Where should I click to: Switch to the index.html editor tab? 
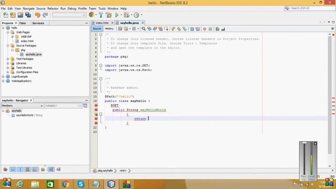[x=102, y=23]
